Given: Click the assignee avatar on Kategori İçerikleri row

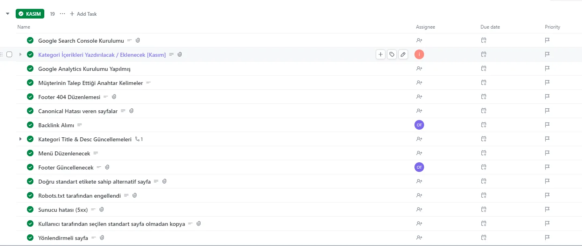Looking at the screenshot, I should point(419,54).
